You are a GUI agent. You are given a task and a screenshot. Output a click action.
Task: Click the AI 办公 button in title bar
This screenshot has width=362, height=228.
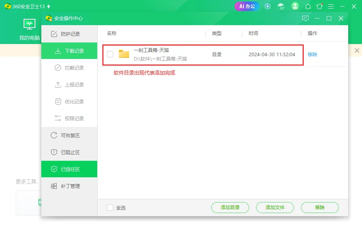[x=247, y=6]
